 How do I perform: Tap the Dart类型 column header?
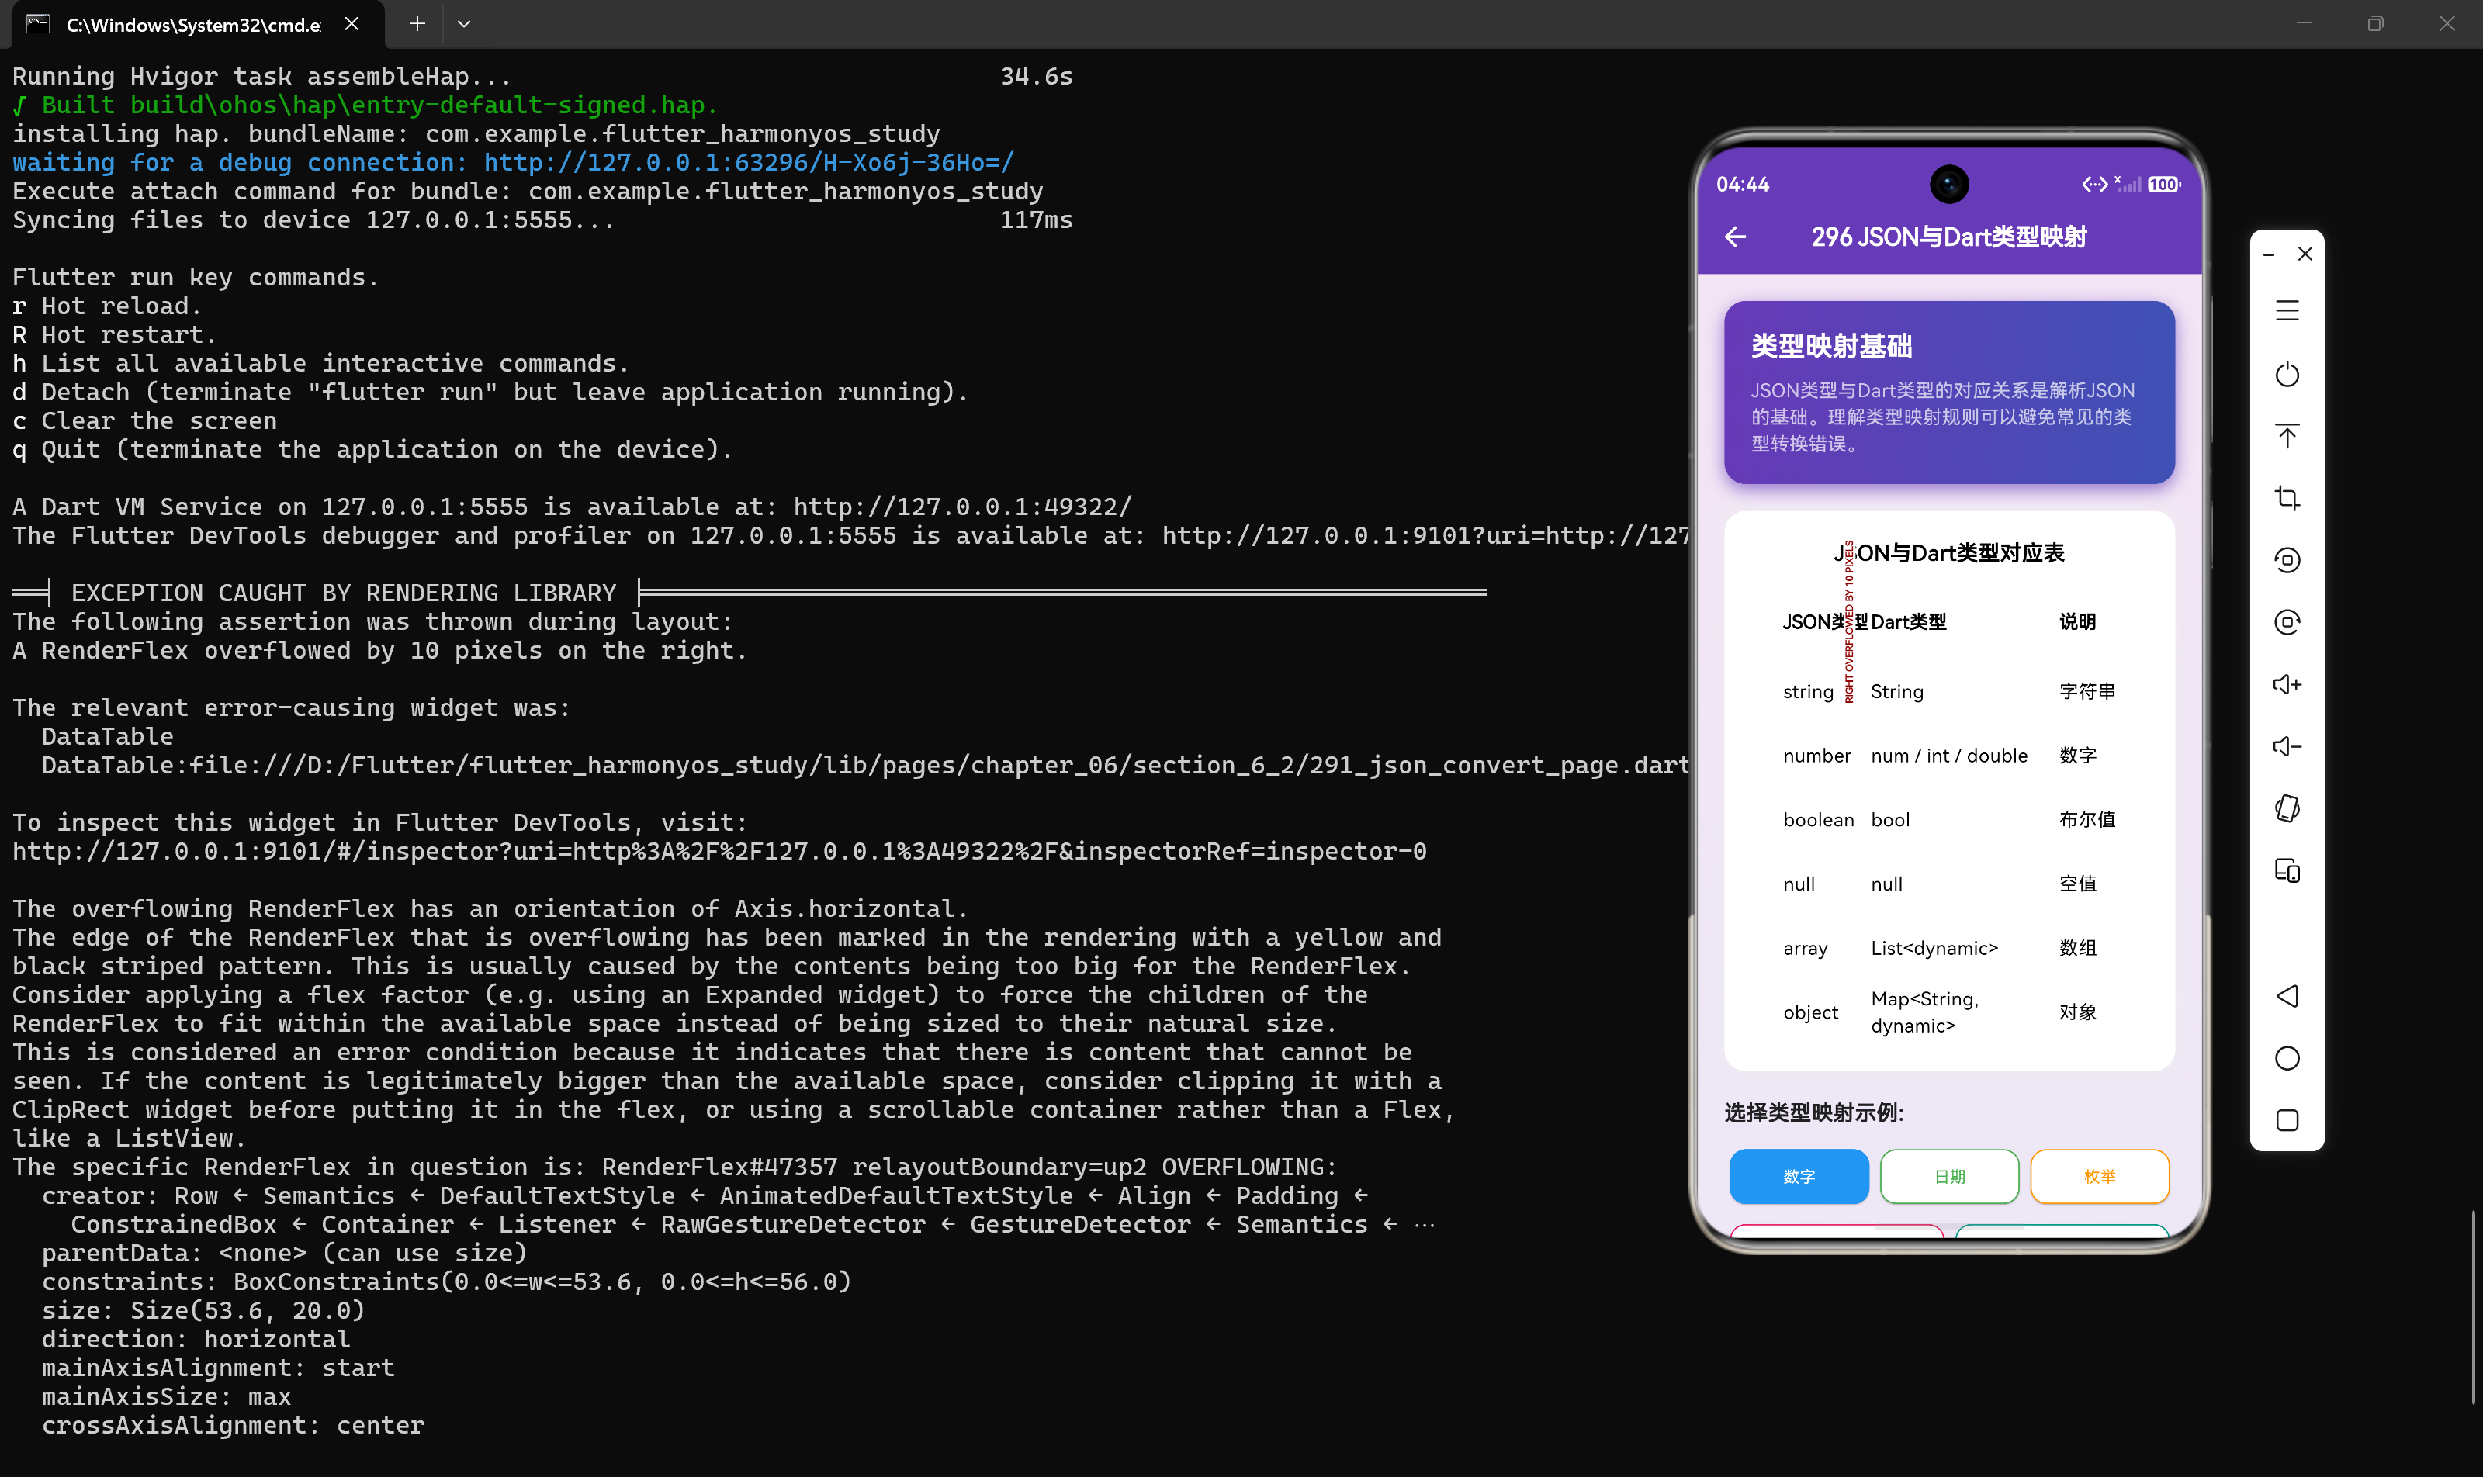click(x=1909, y=622)
